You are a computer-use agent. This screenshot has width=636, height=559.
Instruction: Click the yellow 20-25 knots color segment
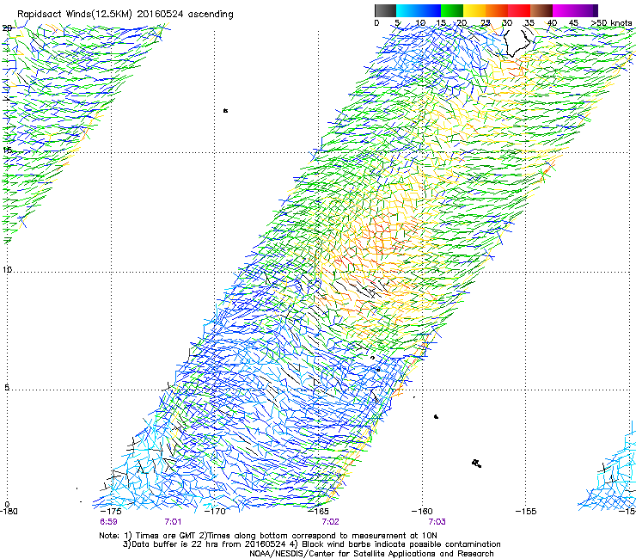coord(474,10)
